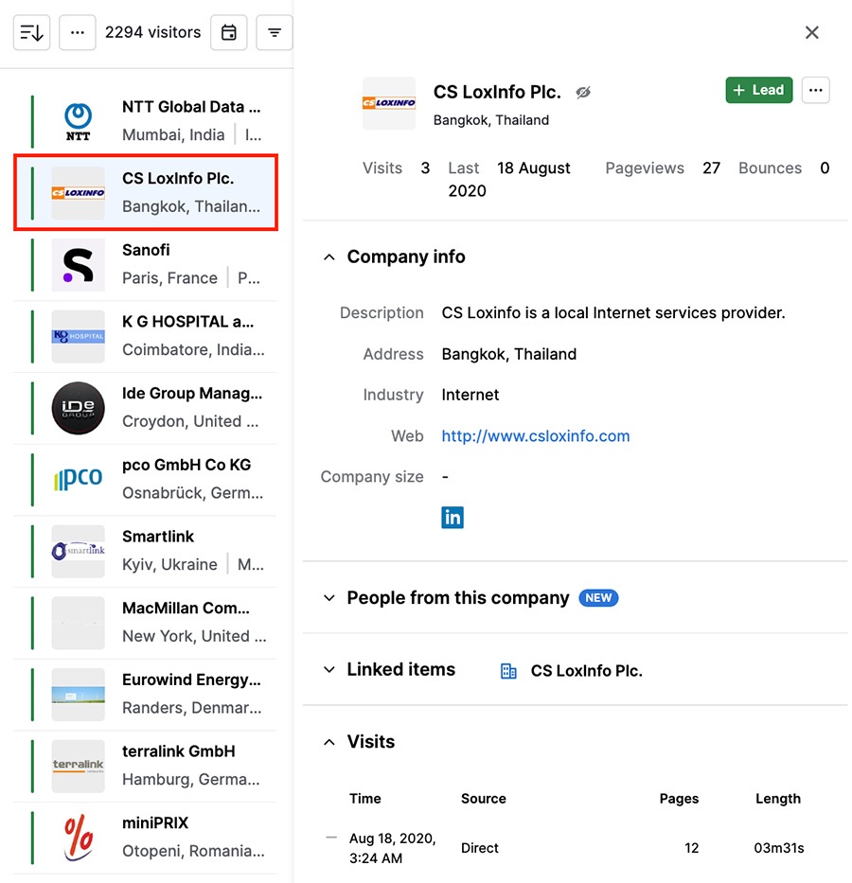Screen dimensions: 852x883
Task: Collapse the Company info section
Action: [328, 256]
